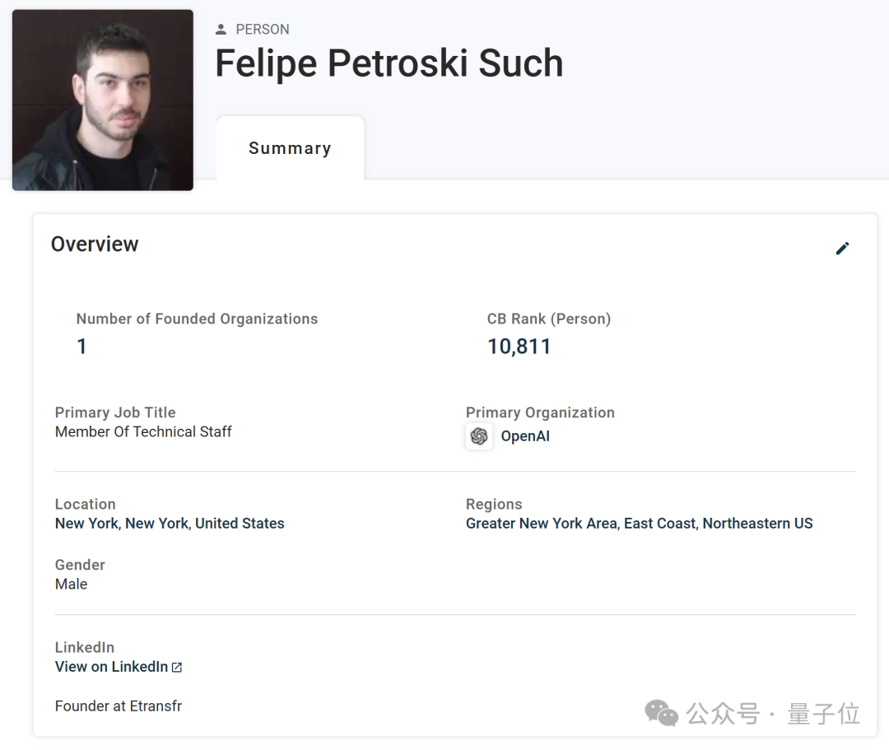Click the East Coast region link
Screen dimensions: 889x750
click(x=659, y=524)
